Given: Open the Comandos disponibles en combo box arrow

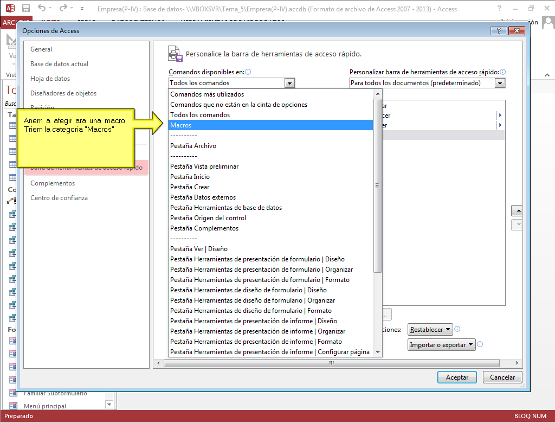Looking at the screenshot, I should (289, 84).
